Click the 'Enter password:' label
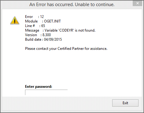This screenshot has height=113, width=144. pos(39,87)
